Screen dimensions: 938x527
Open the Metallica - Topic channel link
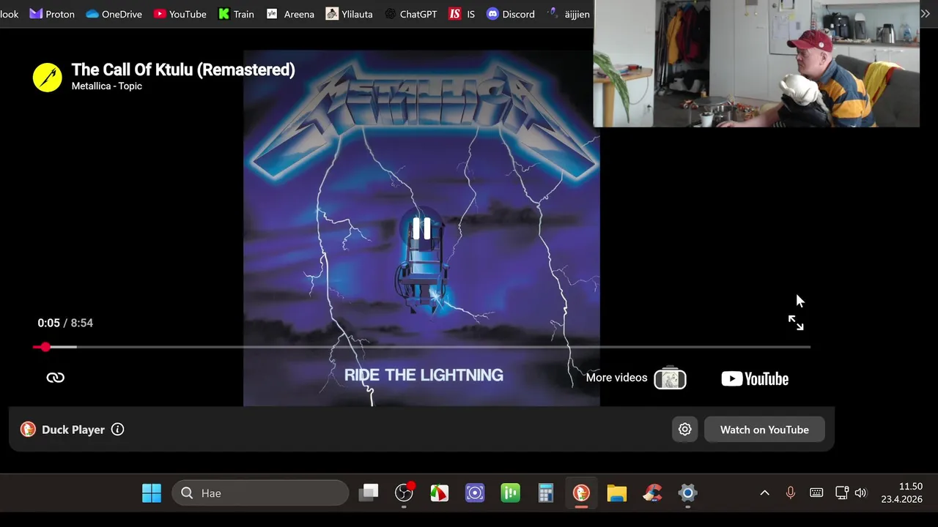(107, 86)
